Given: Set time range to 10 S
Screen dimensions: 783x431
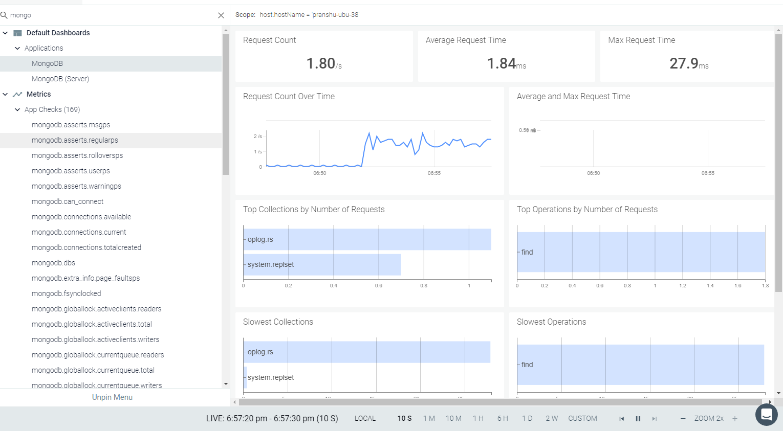Looking at the screenshot, I should point(405,418).
